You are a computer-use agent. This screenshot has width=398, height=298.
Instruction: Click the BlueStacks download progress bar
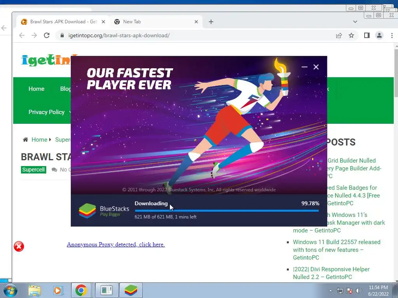click(227, 211)
